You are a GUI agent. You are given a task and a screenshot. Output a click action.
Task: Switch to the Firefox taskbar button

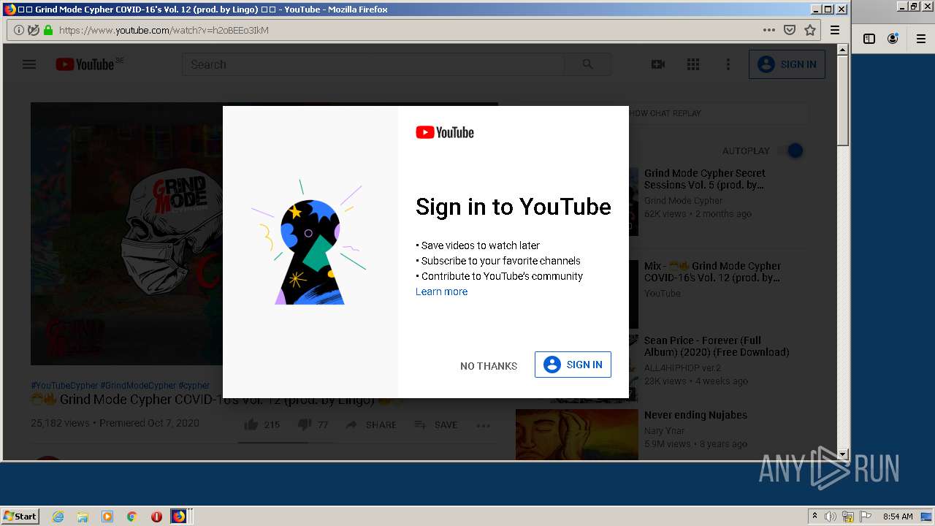coord(179,517)
